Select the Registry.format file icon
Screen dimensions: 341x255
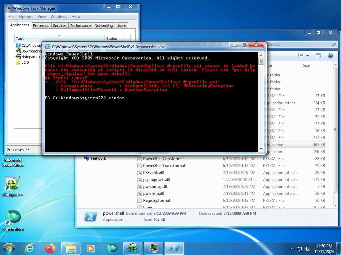point(140,200)
